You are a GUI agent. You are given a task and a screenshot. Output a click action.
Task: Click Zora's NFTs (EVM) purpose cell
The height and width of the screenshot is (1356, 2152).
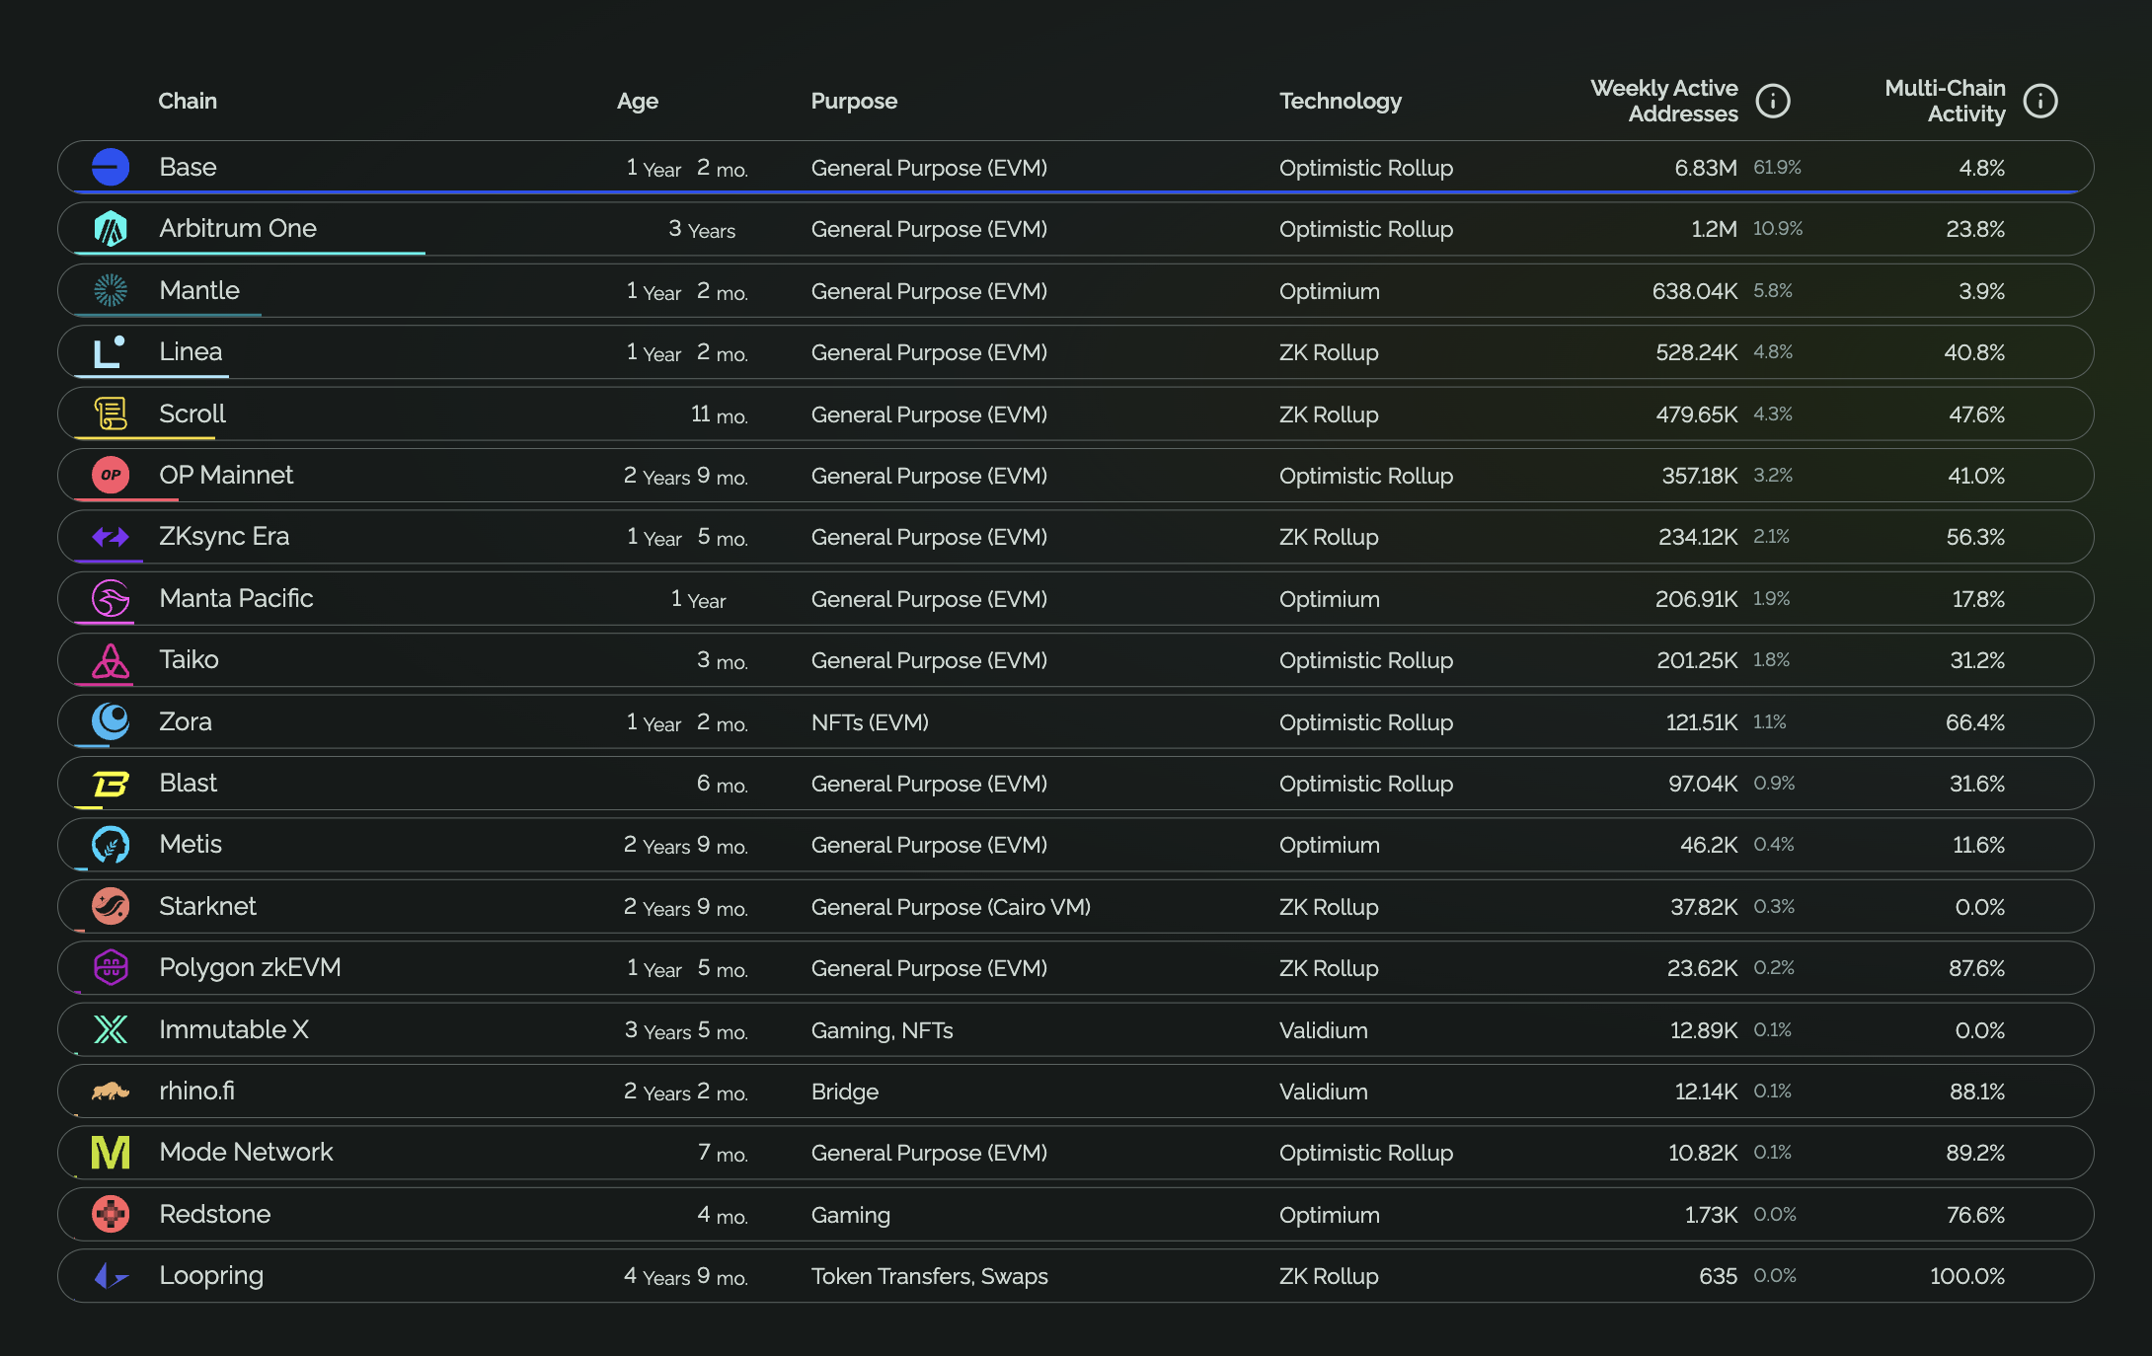coord(870,722)
